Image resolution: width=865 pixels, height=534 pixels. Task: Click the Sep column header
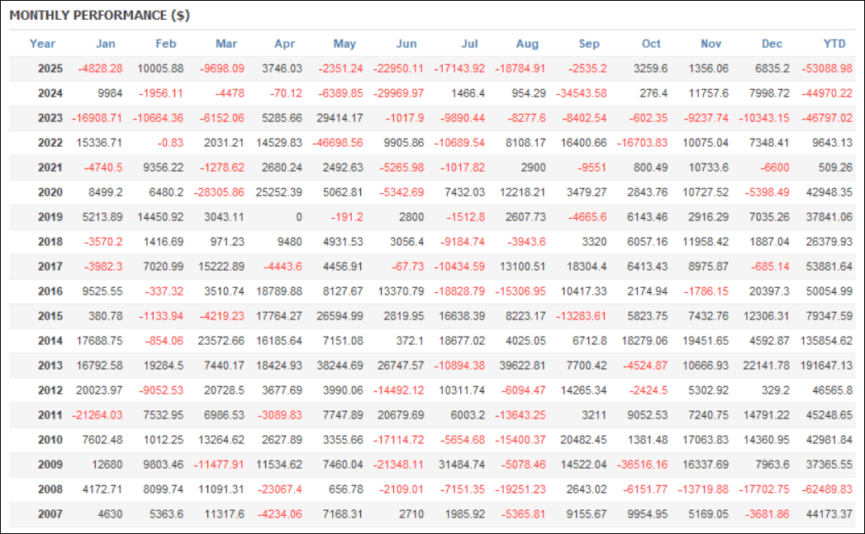pyautogui.click(x=589, y=44)
